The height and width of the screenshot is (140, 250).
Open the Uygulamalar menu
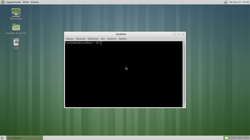[x=13, y=2]
